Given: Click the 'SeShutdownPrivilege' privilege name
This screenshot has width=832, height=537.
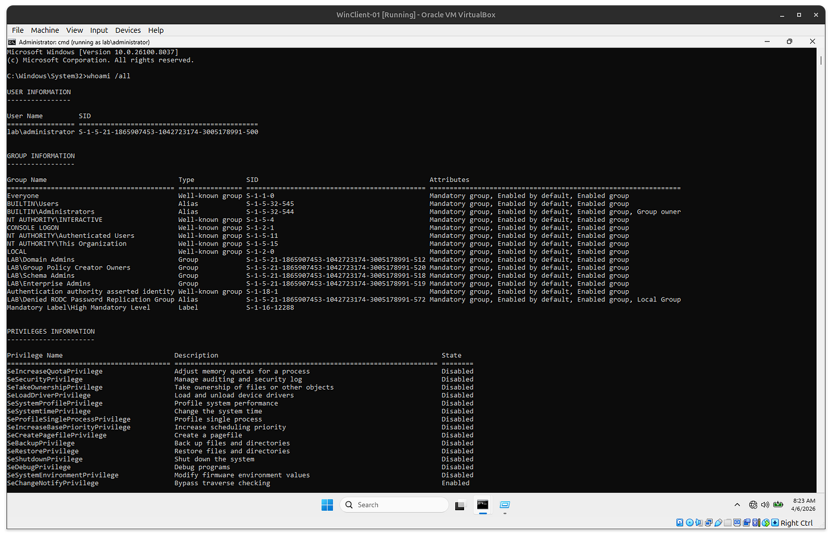Looking at the screenshot, I should (45, 460).
